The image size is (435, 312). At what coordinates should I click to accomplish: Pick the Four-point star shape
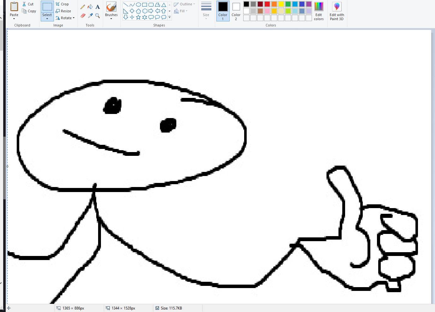132,17
